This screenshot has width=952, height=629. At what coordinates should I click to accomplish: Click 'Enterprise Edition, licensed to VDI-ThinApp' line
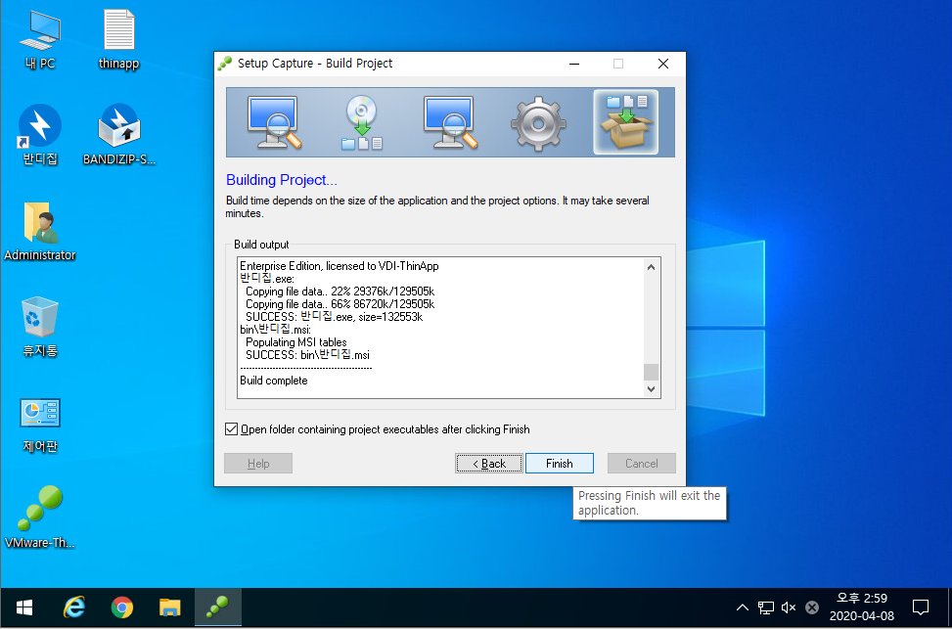[340, 266]
